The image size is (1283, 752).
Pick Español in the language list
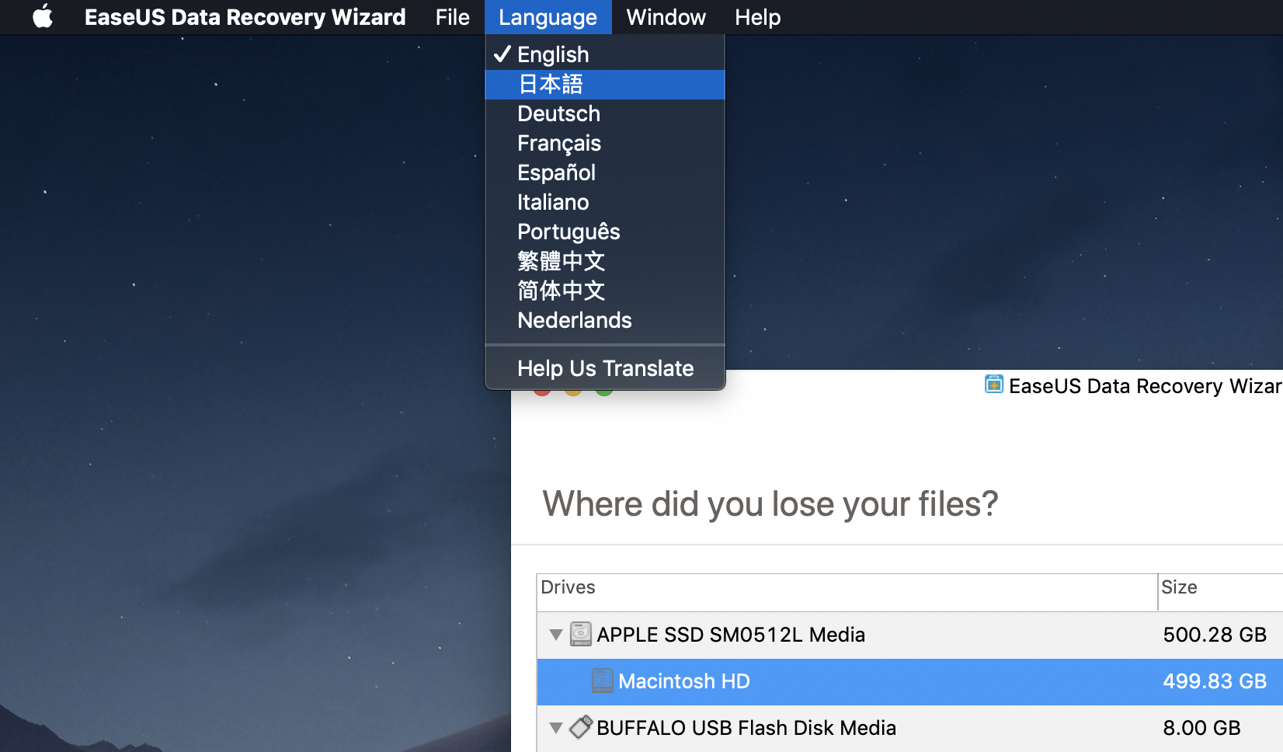[x=556, y=172]
